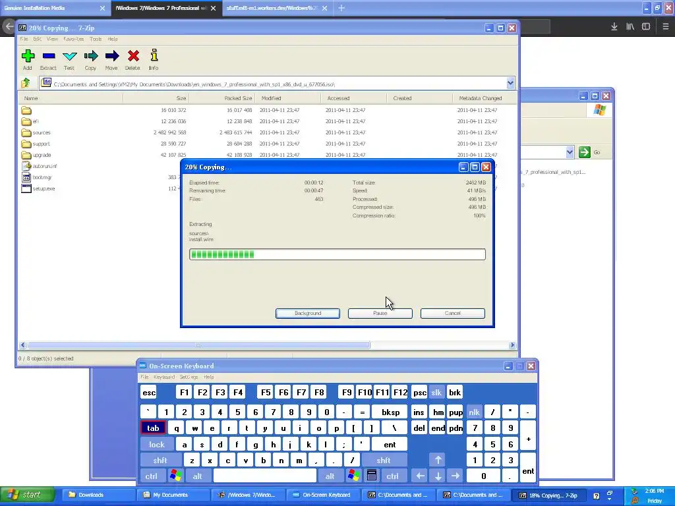
Task: Toggle the slk key on On-Screen Keyboard
Action: [x=436, y=393]
